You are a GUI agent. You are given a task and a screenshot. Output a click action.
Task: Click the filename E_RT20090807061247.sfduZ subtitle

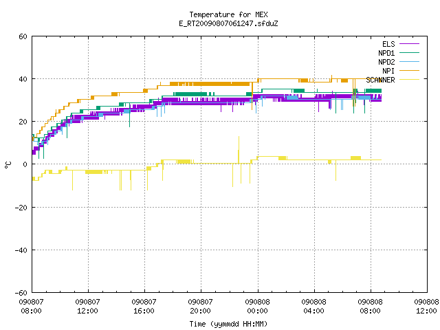[228, 23]
